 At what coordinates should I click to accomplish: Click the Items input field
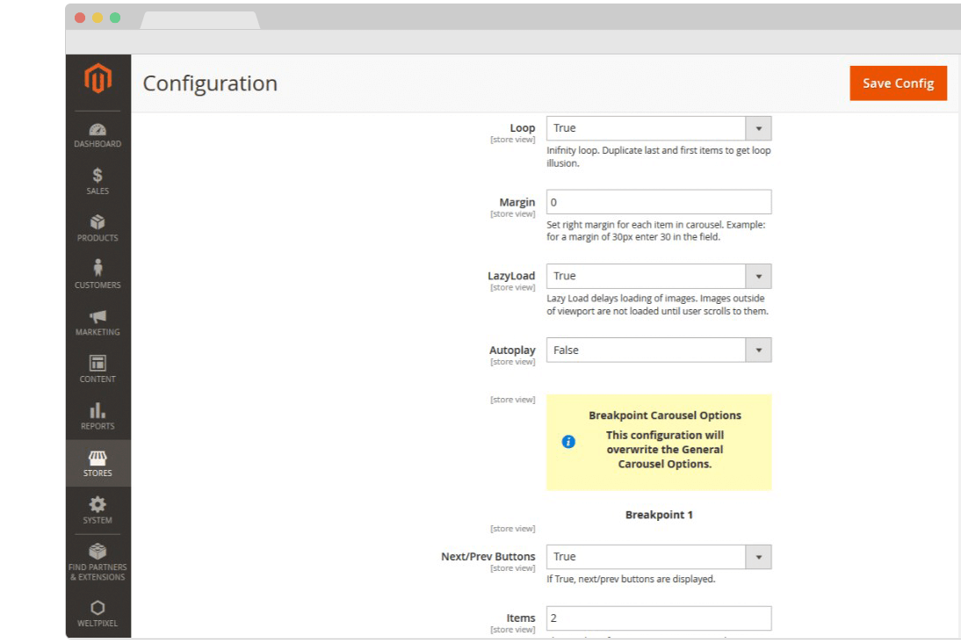[658, 618]
